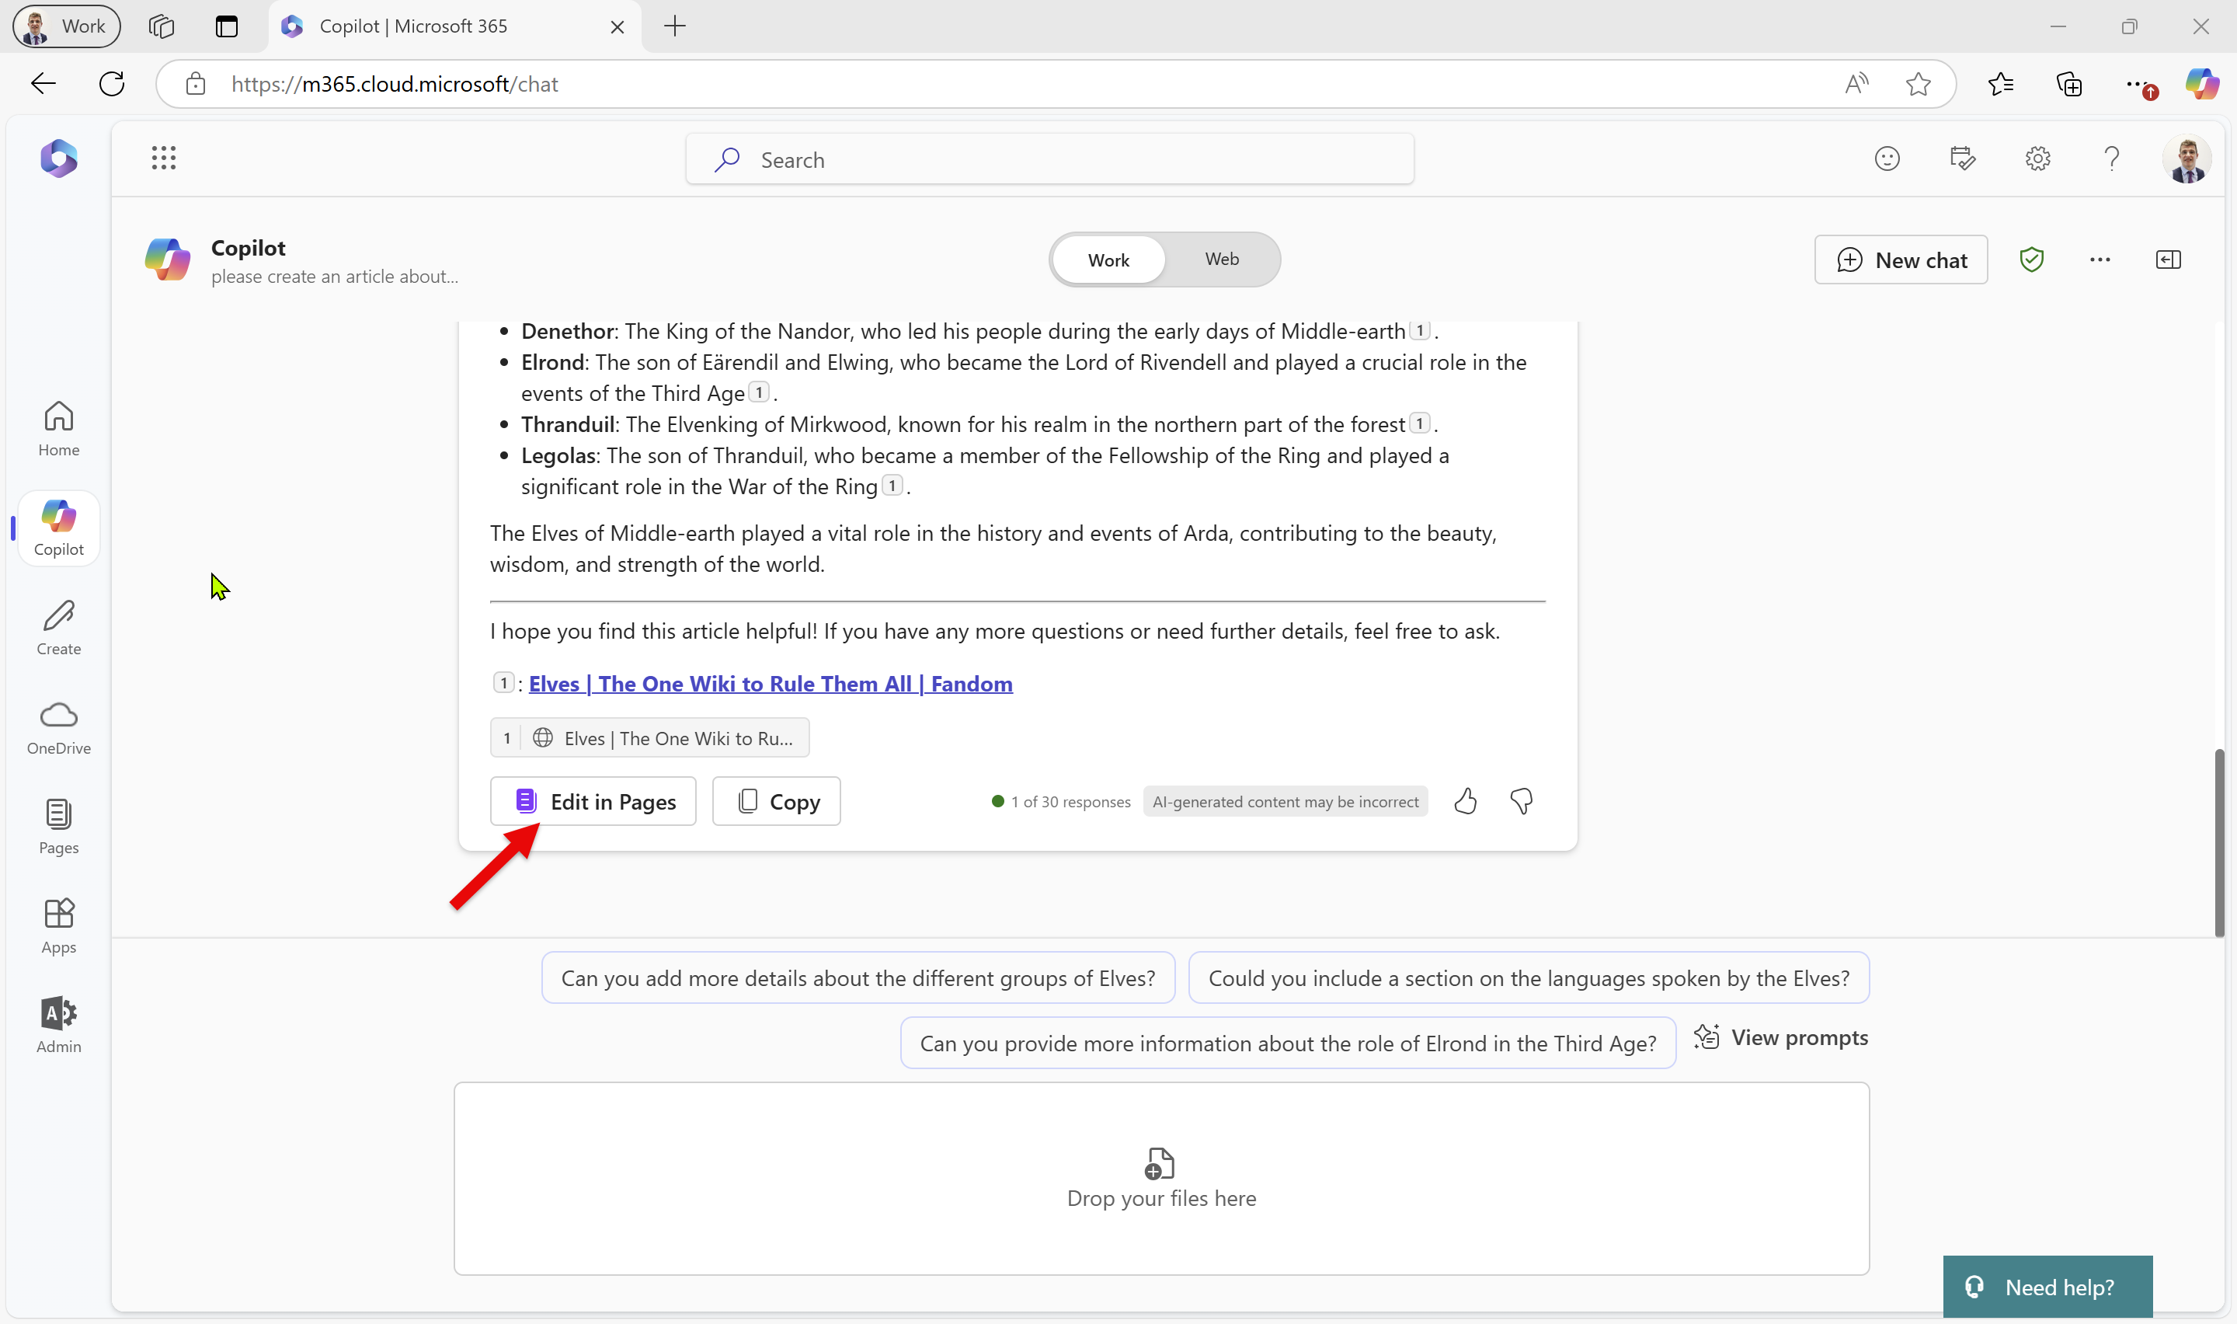Go to Home in the sidebar

[x=59, y=429]
